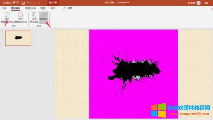Screen dimensions: 213x120
Task: Switch to the 幻灯片放映 tab
Action: [30, 8]
